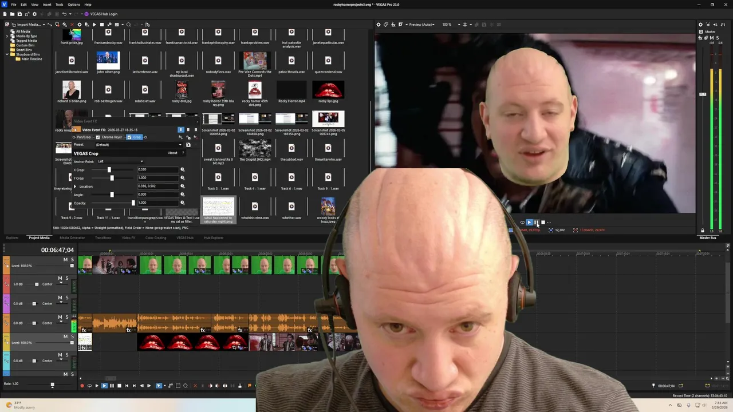Toggle split screen view in preview toolbar
Screen dimensions: 733x412
coord(400,25)
